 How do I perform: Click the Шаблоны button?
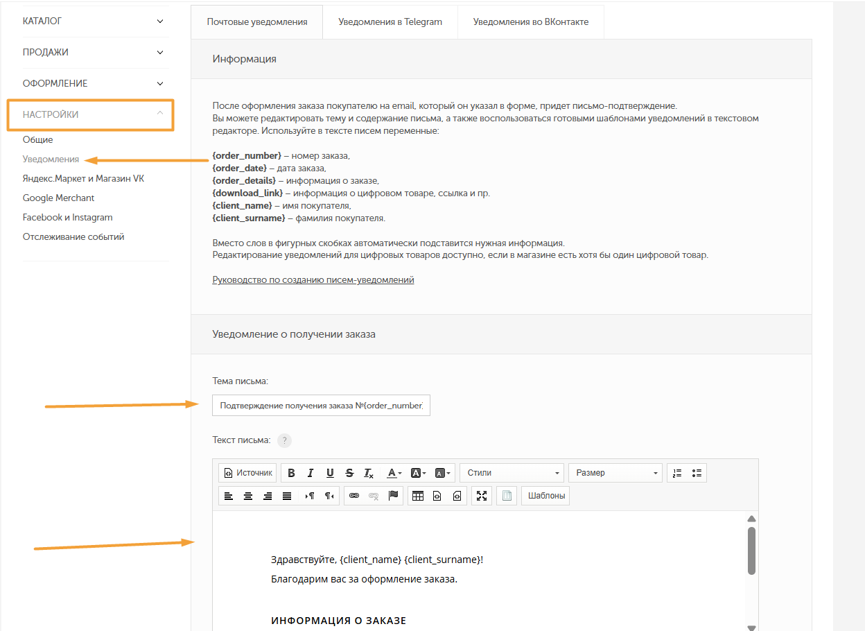(x=546, y=496)
